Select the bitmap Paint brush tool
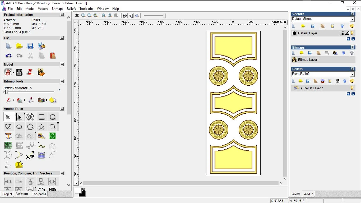The width and height of the screenshot is (361, 203). click(8, 100)
